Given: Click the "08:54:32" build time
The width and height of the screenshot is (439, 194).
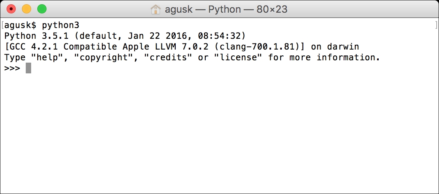Looking at the screenshot, I should [219, 36].
